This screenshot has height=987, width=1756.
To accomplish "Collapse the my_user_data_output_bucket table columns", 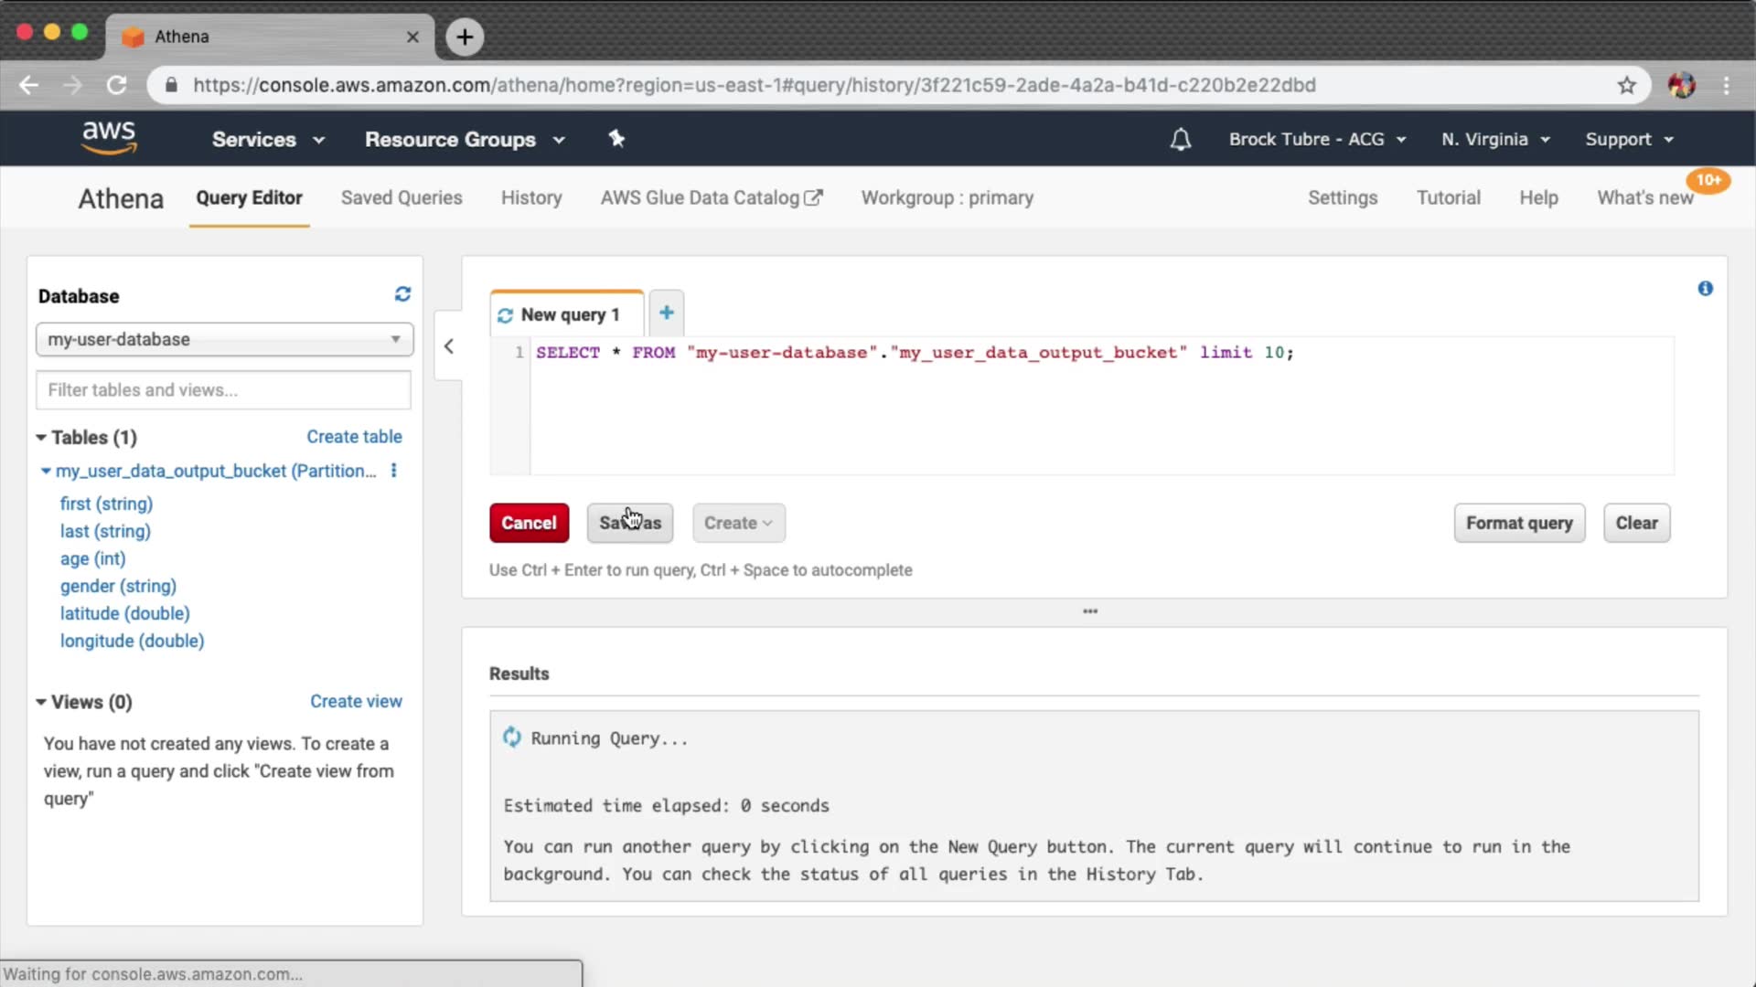I will coord(46,472).
